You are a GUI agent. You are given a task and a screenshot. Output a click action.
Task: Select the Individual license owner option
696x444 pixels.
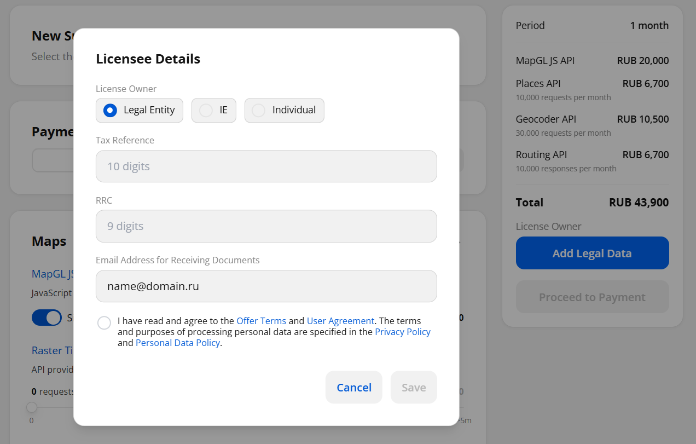pyautogui.click(x=258, y=110)
